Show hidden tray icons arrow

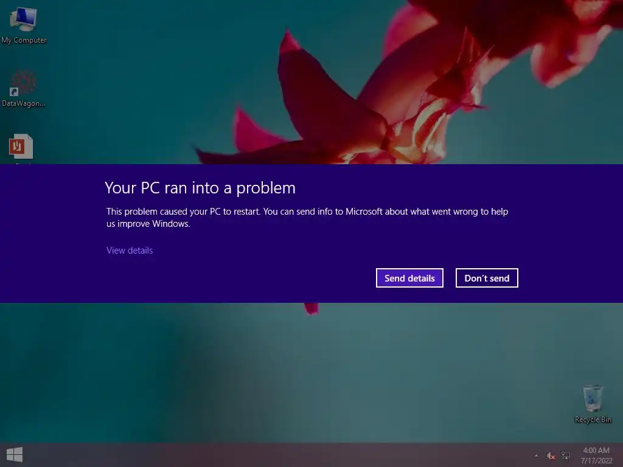537,455
